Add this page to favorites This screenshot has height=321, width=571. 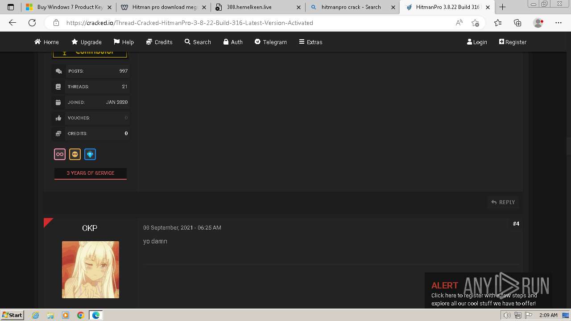point(475,23)
